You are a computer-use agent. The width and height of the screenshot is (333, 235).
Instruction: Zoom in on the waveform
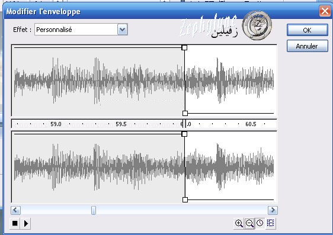point(239,223)
